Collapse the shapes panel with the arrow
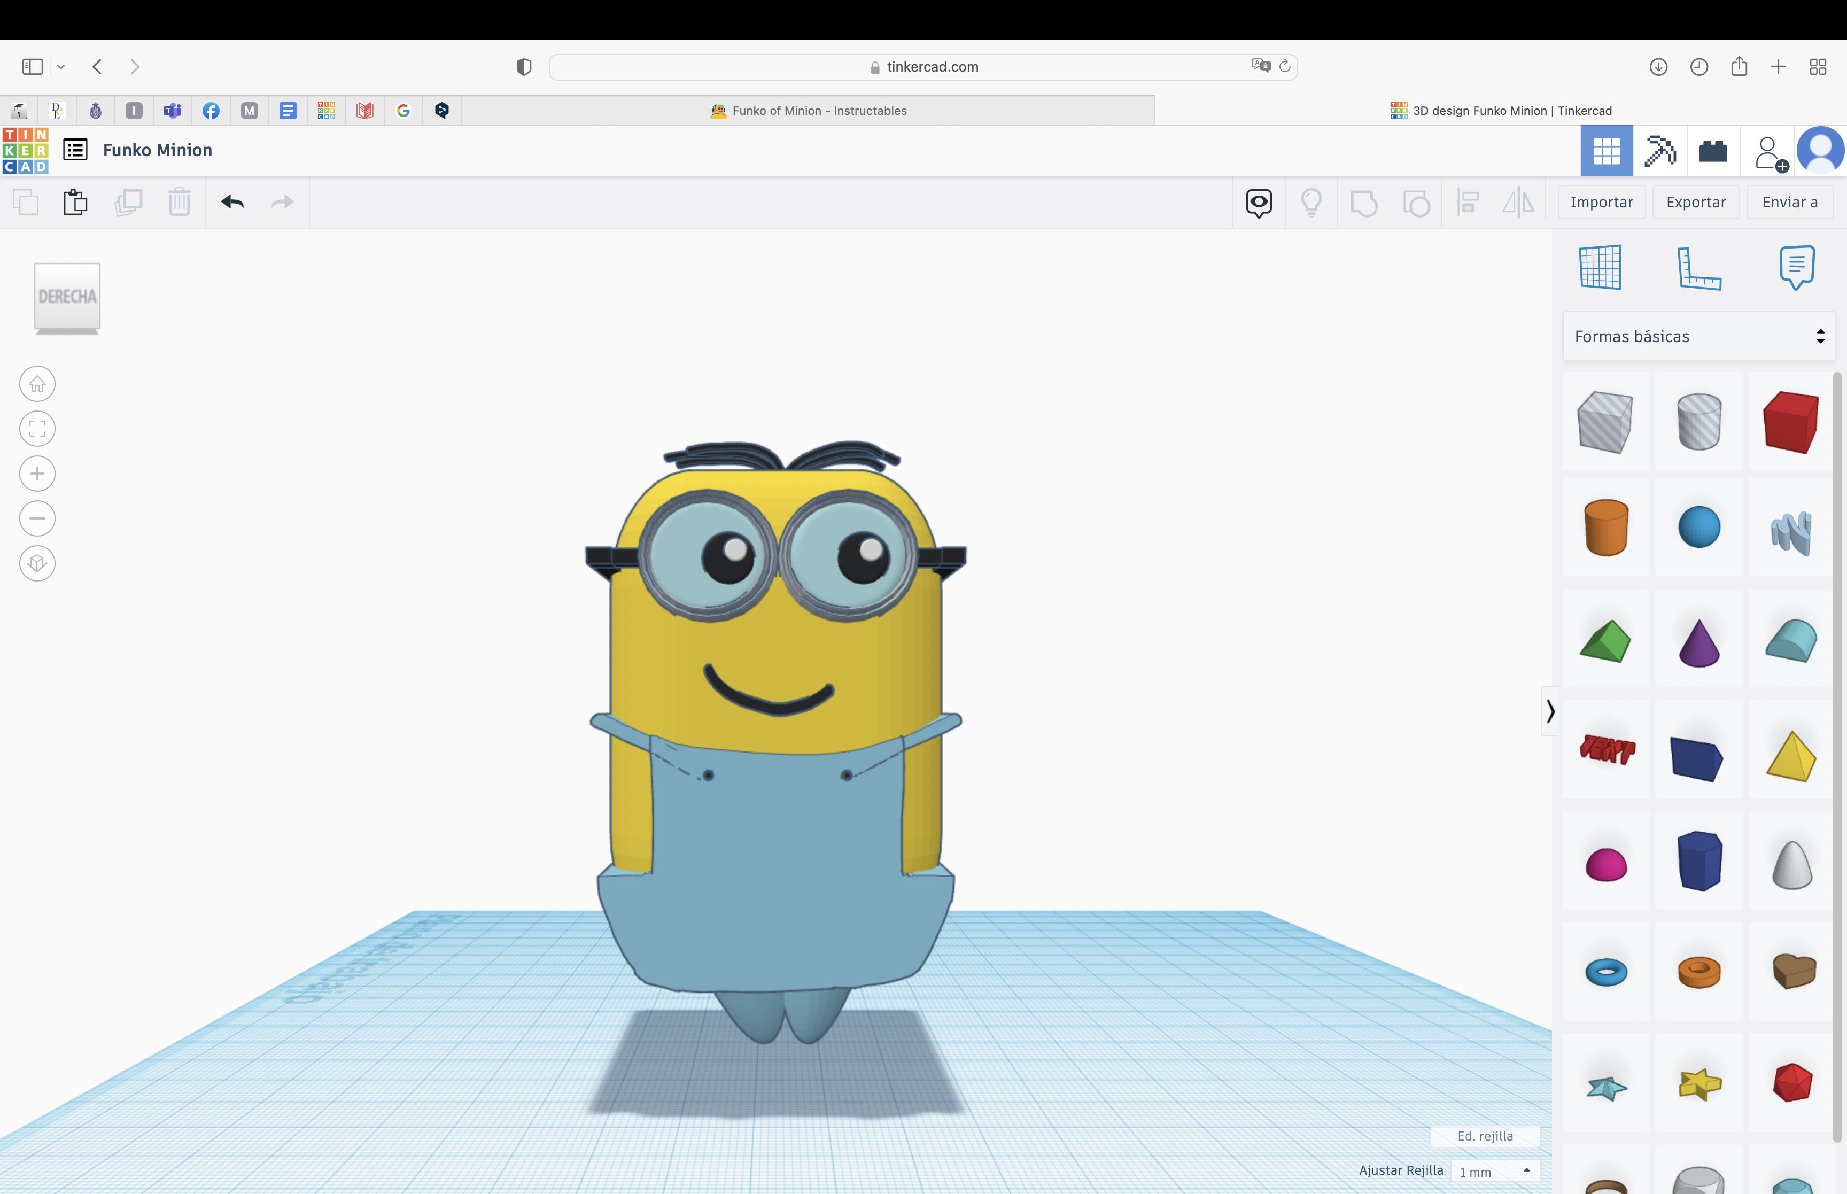Viewport: 1847px width, 1194px height. click(1550, 711)
